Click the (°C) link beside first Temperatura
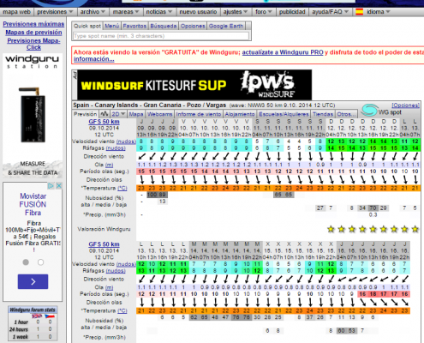 point(122,188)
